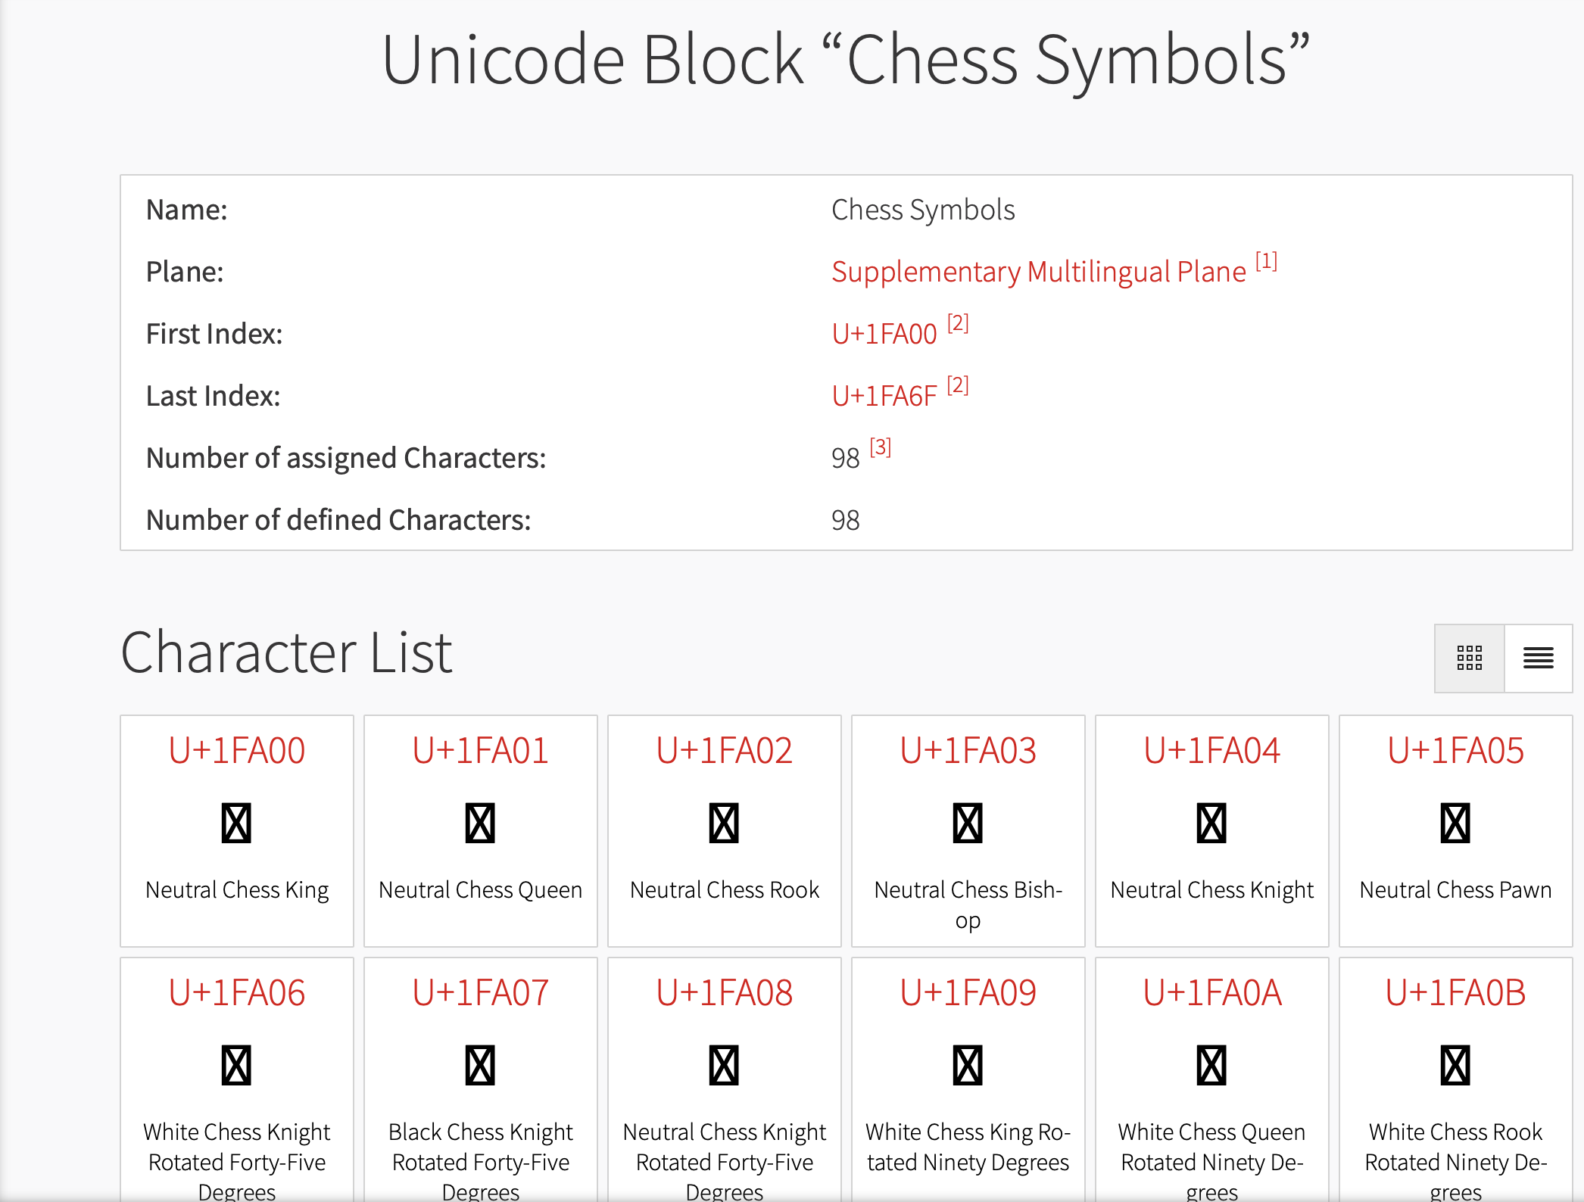
Task: Open footnote 3 next to assigned characters
Action: (880, 447)
